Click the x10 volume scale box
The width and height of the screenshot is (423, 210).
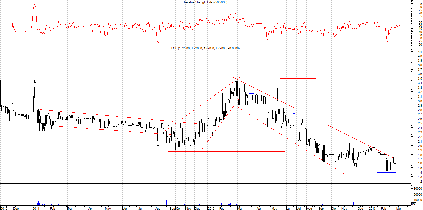(x=413, y=204)
